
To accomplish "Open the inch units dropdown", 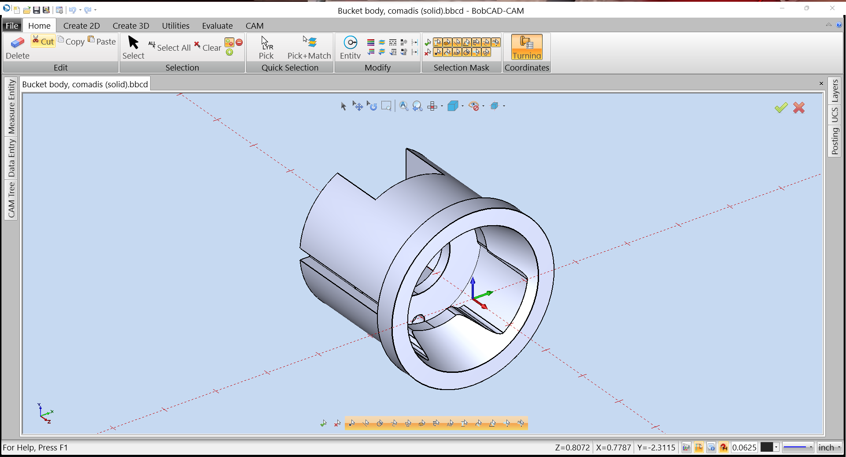I will tap(829, 447).
